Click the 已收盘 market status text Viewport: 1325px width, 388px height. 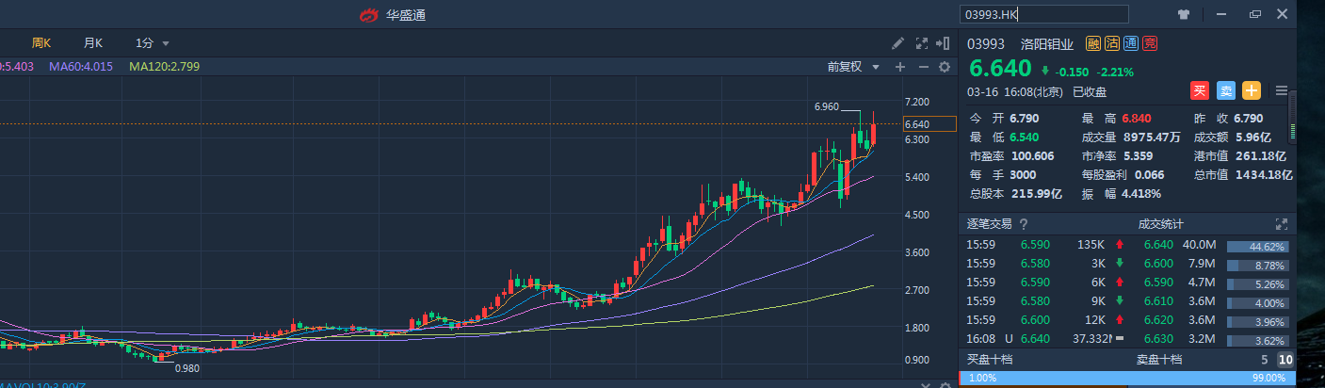point(1090,92)
